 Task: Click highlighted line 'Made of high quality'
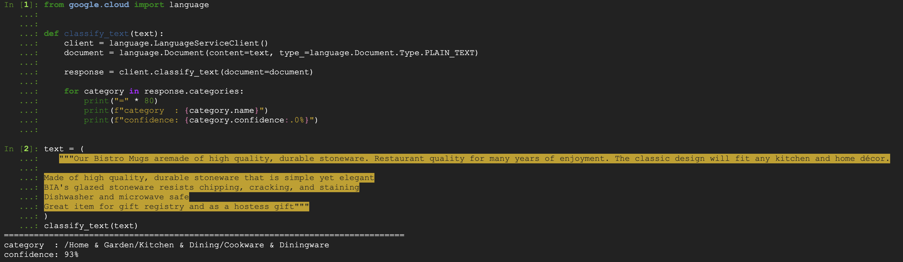click(x=209, y=178)
